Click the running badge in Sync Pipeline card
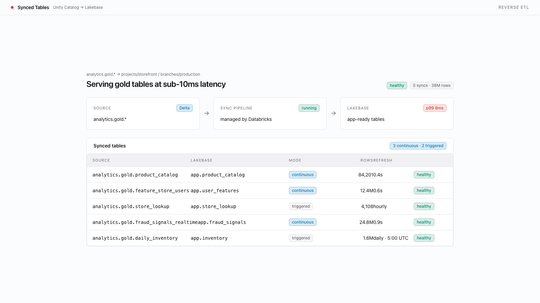Viewport: 540px width, 303px height. click(309, 108)
